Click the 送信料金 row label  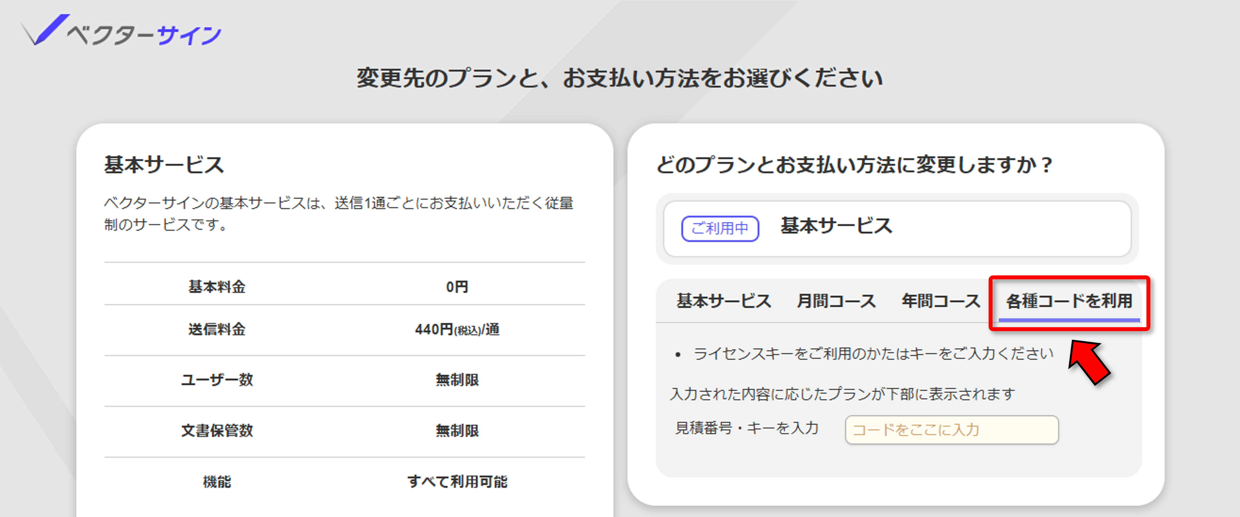[217, 329]
